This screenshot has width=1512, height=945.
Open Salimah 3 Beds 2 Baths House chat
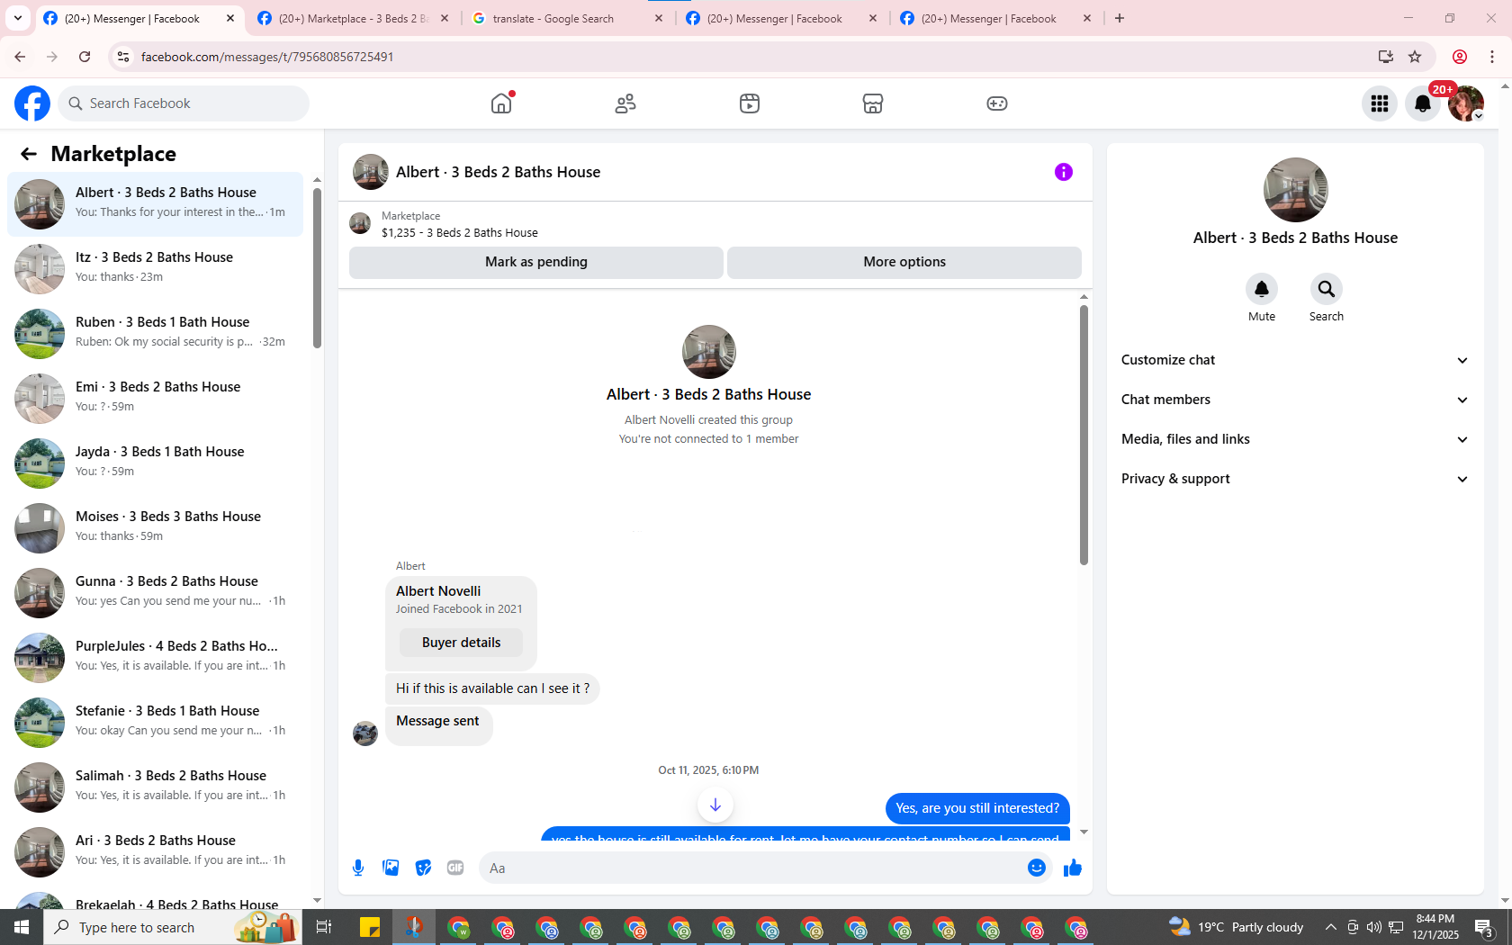click(x=155, y=787)
